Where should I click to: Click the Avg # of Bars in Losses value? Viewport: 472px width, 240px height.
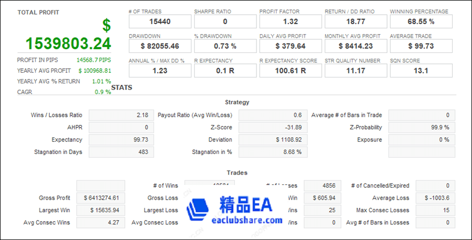coord(435,223)
